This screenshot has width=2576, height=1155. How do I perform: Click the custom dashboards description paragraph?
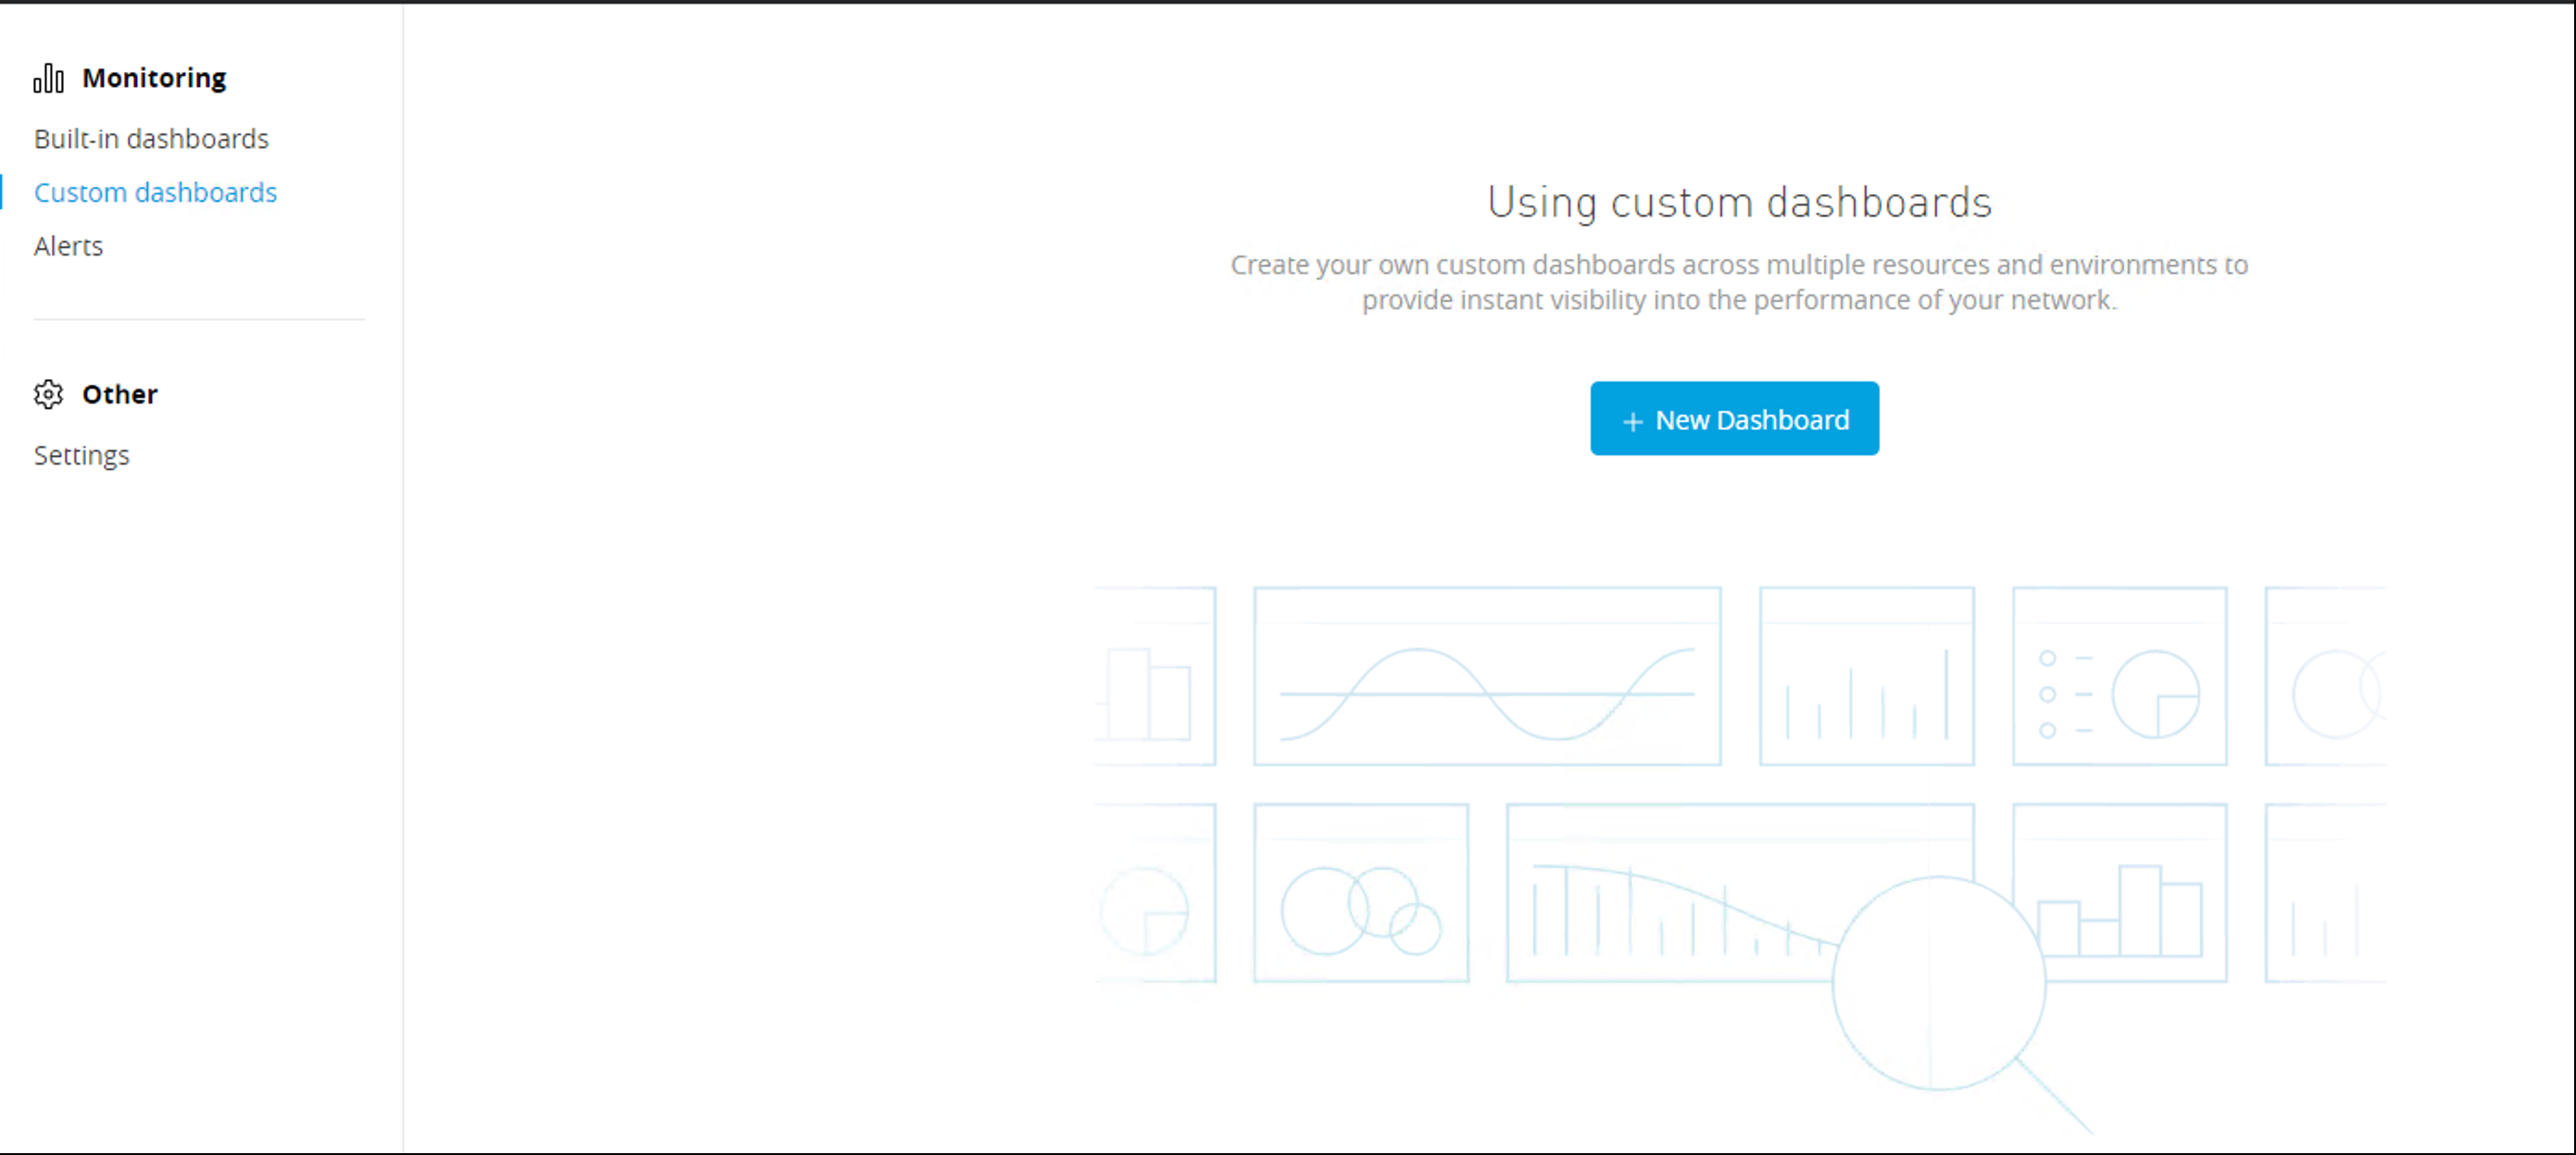click(x=1739, y=281)
